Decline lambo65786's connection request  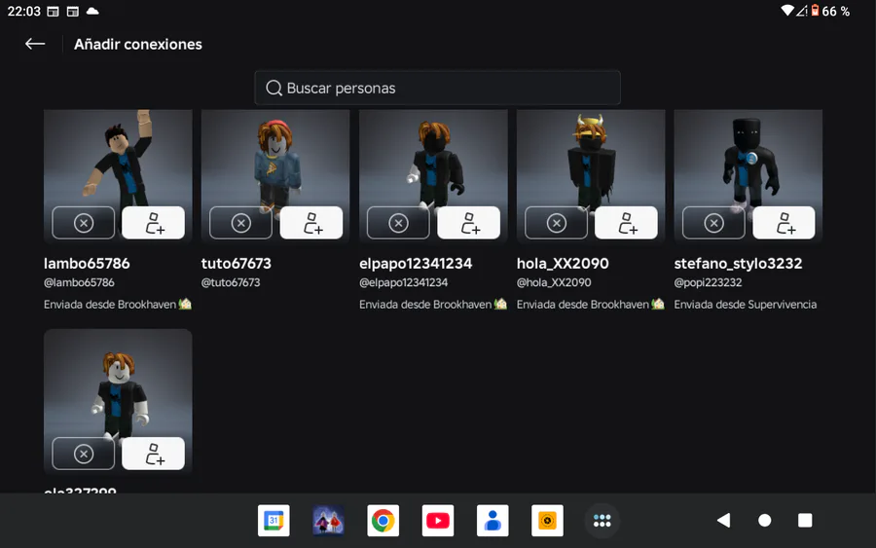[x=84, y=223]
